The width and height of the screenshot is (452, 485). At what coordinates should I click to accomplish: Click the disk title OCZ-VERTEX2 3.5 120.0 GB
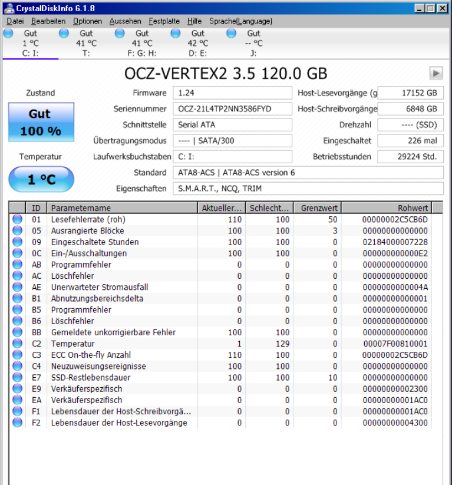[x=226, y=74]
